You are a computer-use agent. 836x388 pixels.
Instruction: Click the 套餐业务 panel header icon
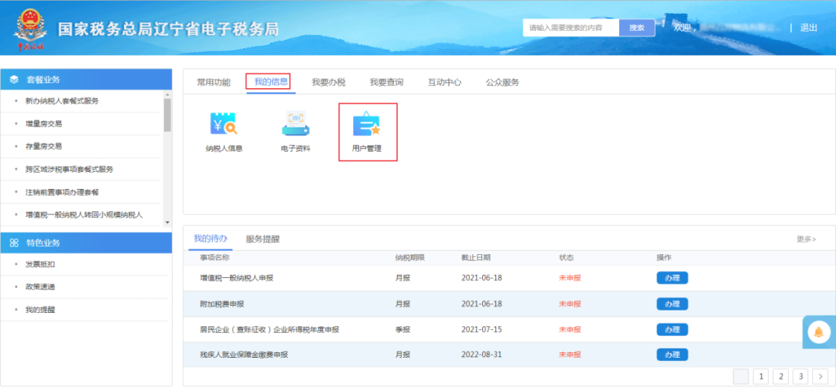(14, 80)
